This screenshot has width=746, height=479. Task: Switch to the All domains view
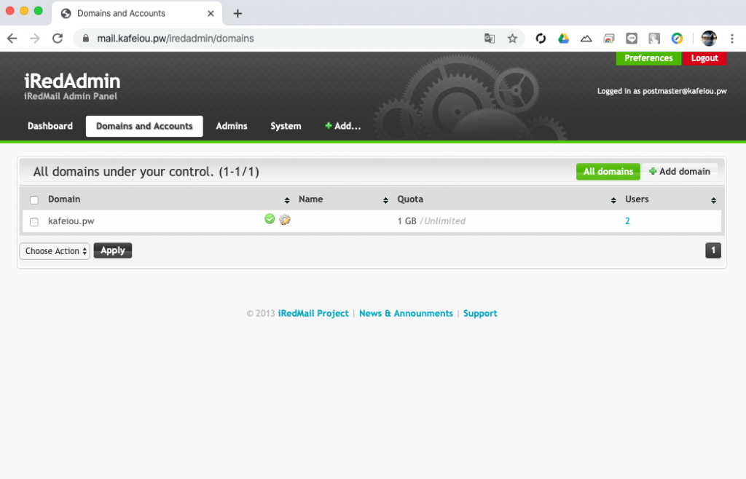tap(608, 172)
